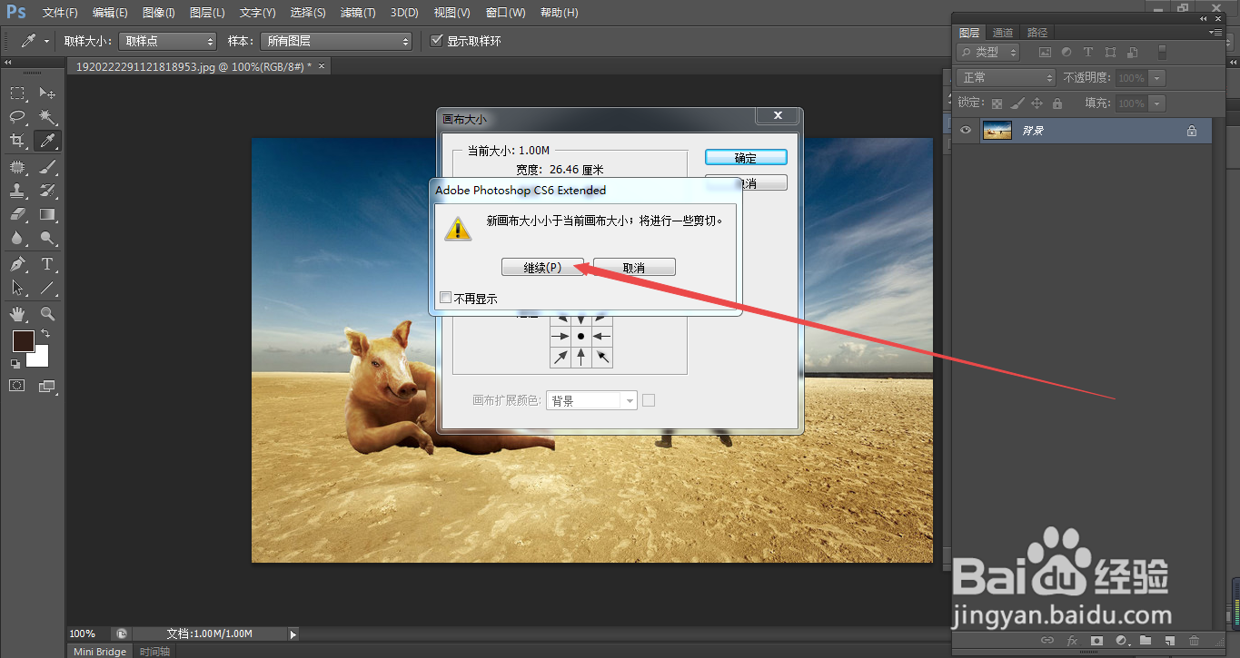Viewport: 1240px width, 658px height.
Task: Switch to the 通道 tab
Action: [1003, 33]
